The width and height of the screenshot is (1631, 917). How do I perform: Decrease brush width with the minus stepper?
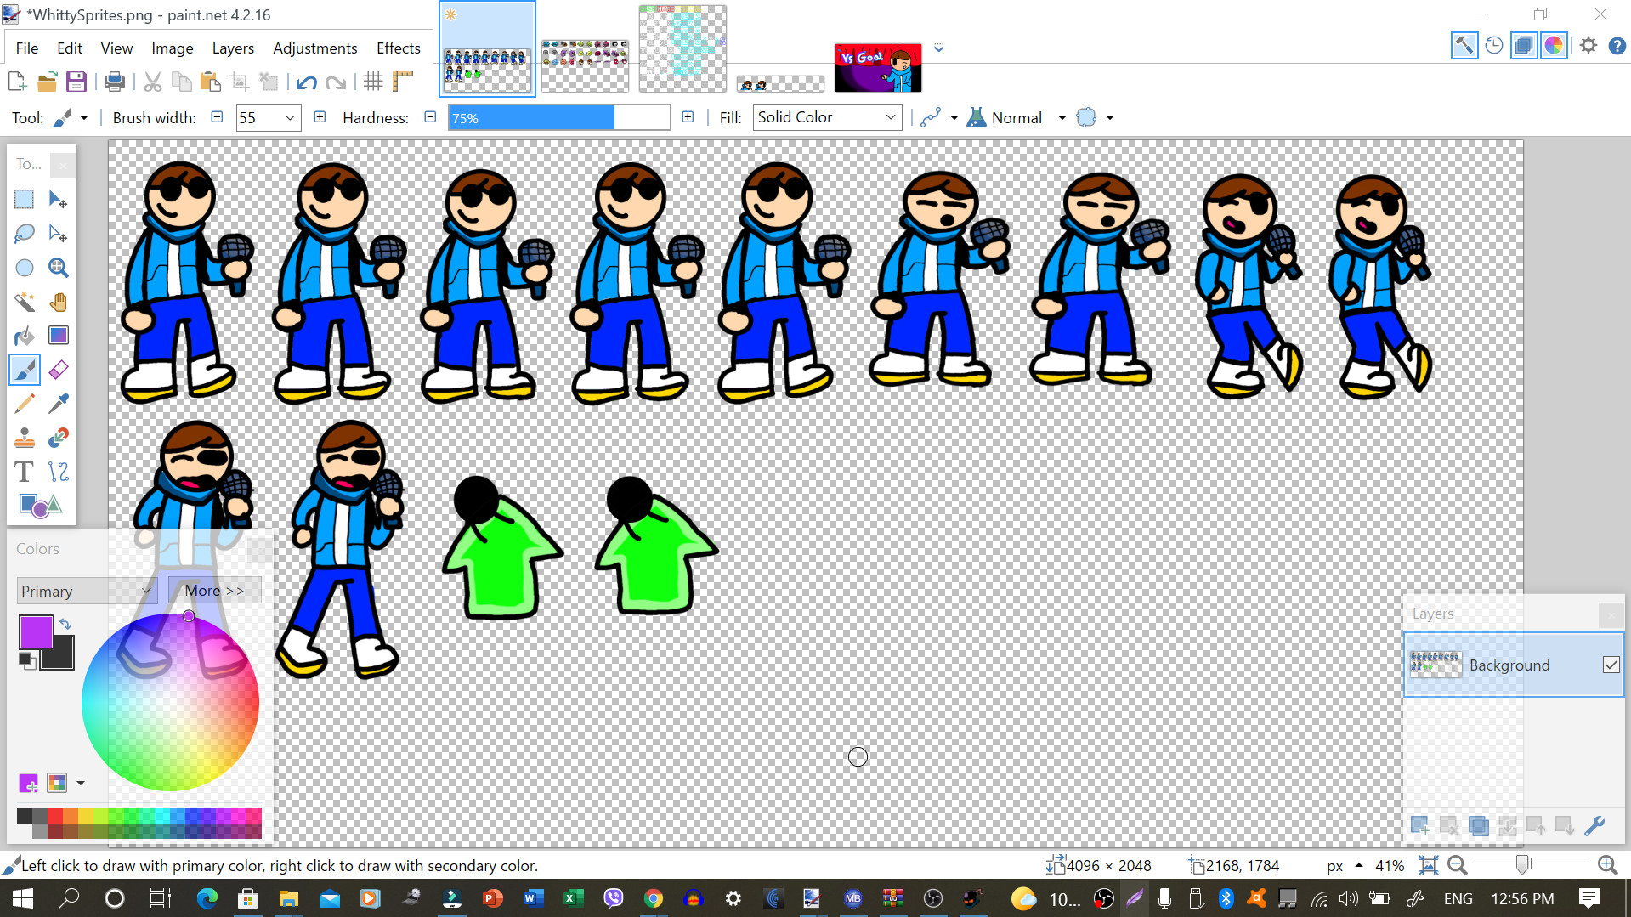point(218,117)
